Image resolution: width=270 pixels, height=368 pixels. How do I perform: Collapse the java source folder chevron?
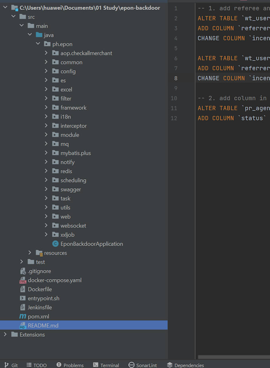point(30,34)
